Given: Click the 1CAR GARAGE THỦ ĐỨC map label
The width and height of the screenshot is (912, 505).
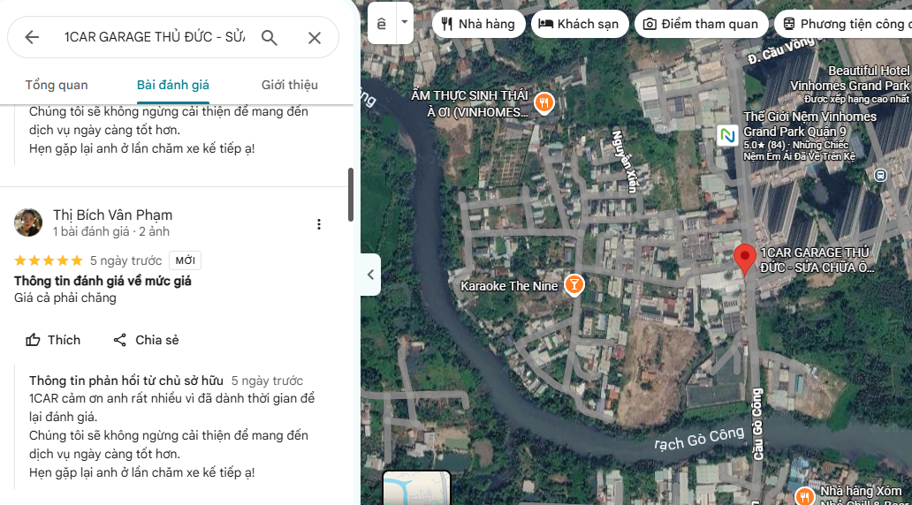Looking at the screenshot, I should [817, 260].
